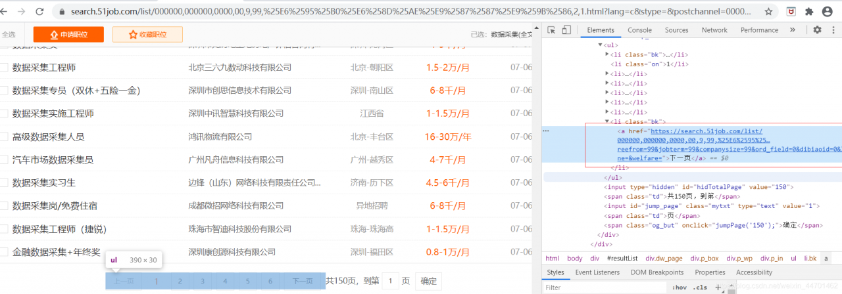Open the Accessibility pane tab
The width and height of the screenshot is (842, 294).
pos(754,272)
